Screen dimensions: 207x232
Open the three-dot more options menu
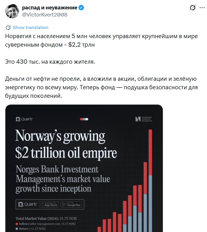[202, 8]
